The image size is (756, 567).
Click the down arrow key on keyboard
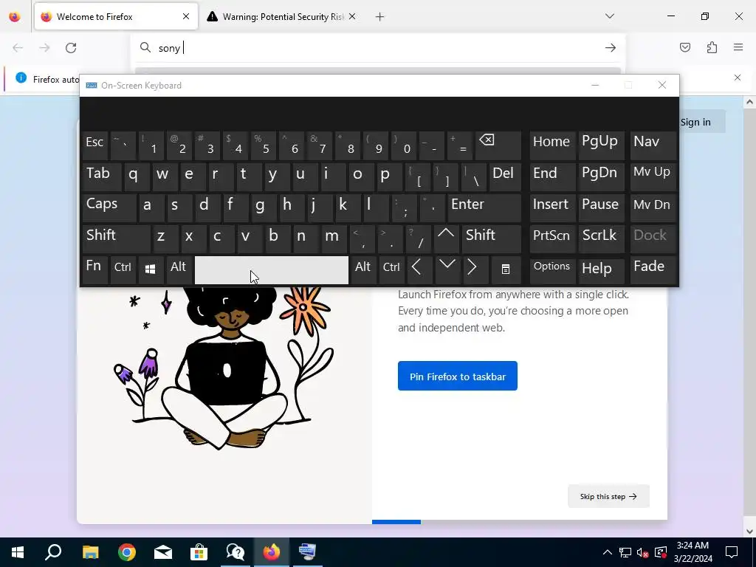pyautogui.click(x=447, y=269)
